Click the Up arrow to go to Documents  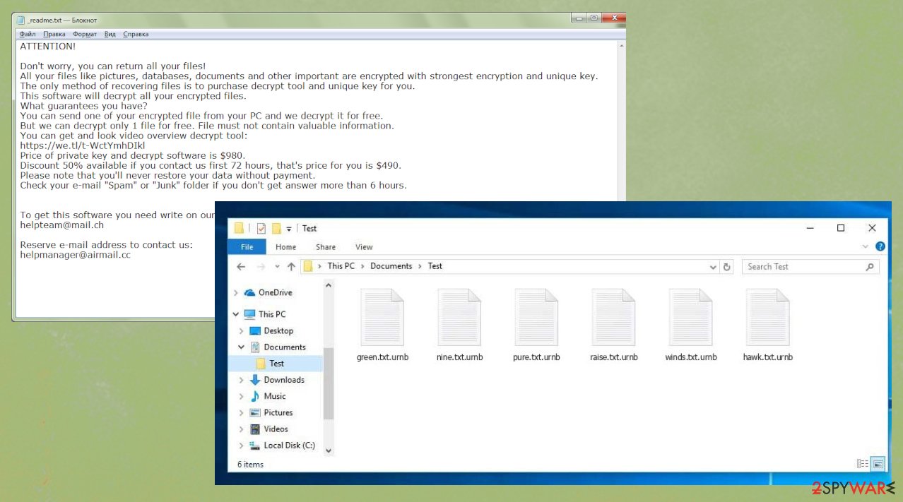click(x=291, y=266)
